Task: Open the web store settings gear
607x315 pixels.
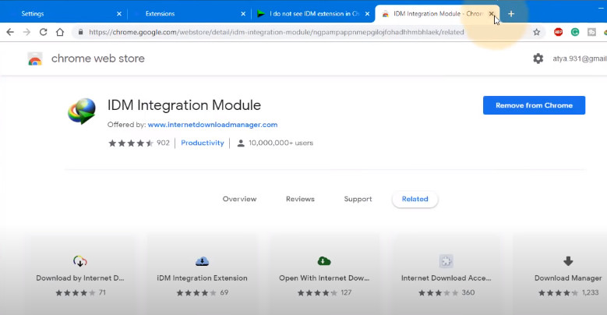Action: [538, 58]
